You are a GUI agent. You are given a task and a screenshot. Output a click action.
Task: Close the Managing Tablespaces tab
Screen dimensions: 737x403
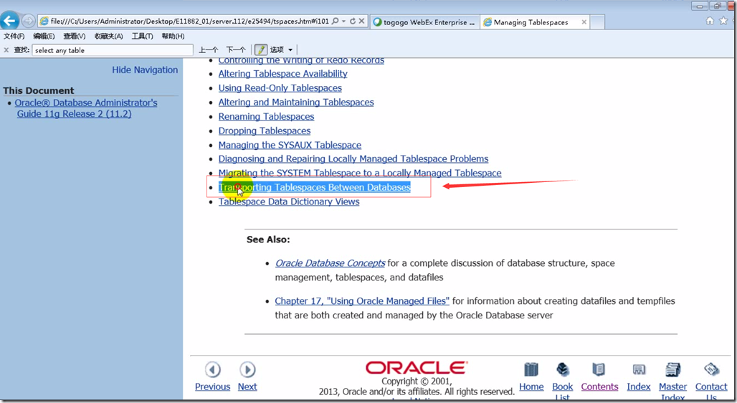(584, 22)
